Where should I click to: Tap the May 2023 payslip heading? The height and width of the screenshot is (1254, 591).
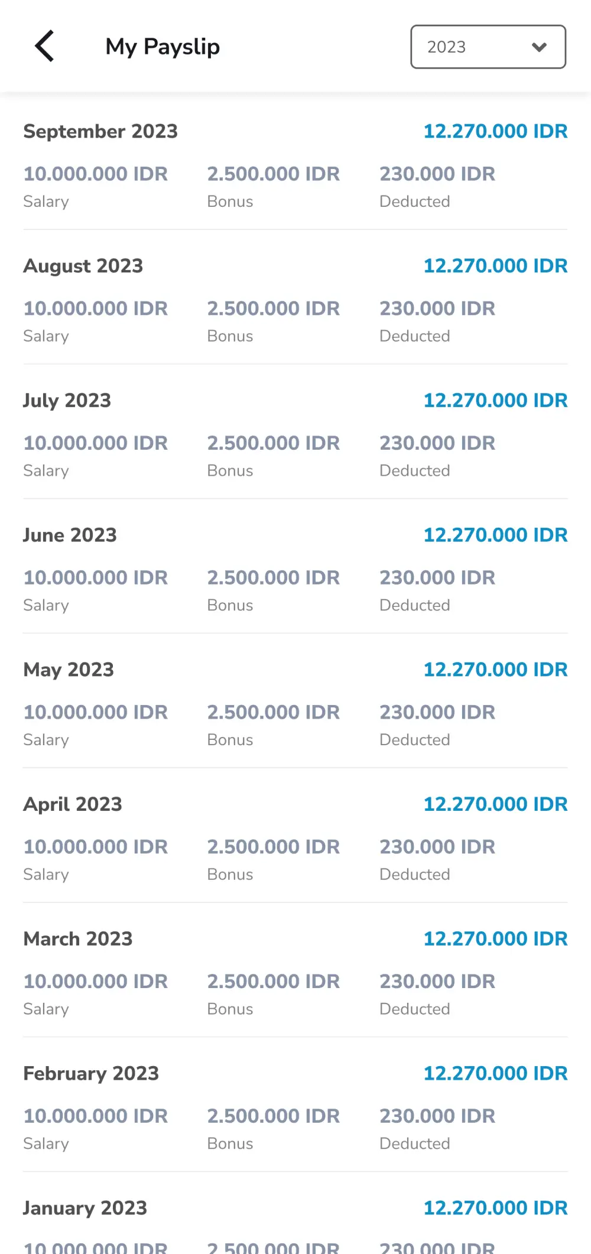click(x=69, y=670)
